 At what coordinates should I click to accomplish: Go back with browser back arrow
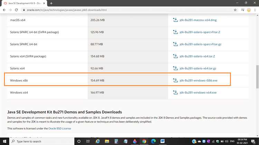point(4,10)
